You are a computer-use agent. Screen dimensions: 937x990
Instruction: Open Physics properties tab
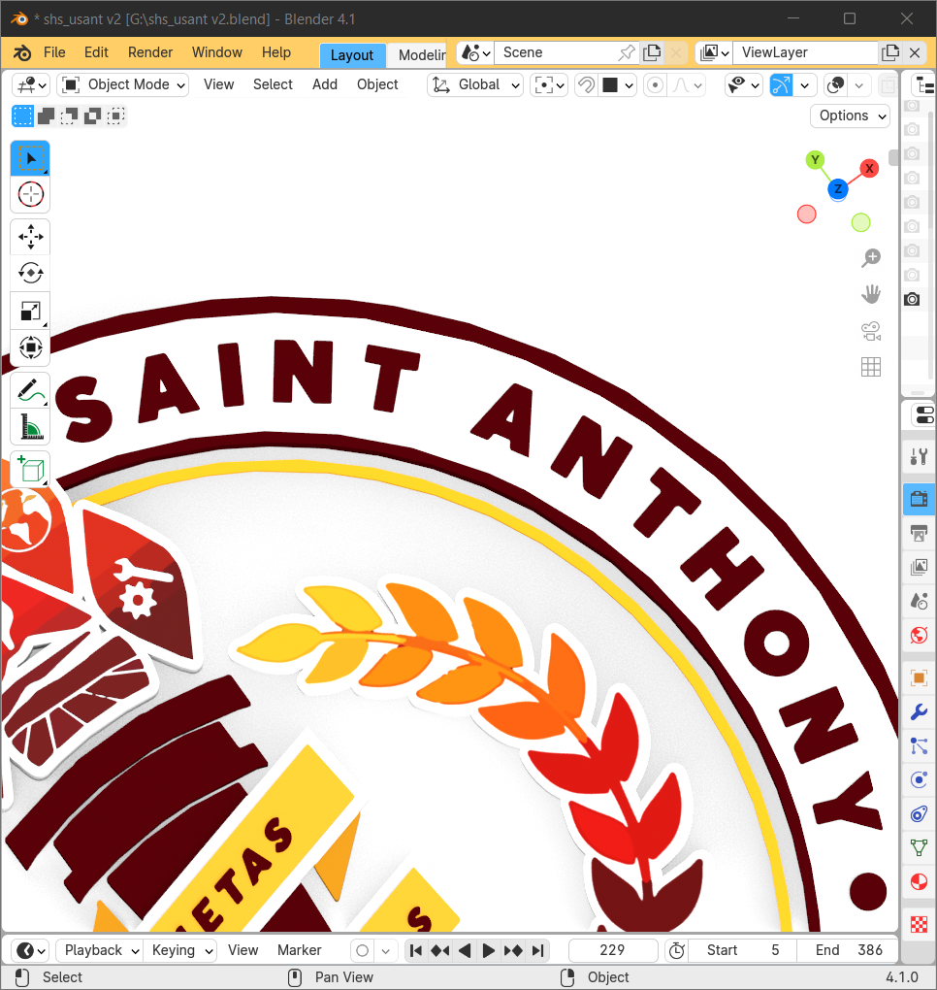tap(919, 779)
